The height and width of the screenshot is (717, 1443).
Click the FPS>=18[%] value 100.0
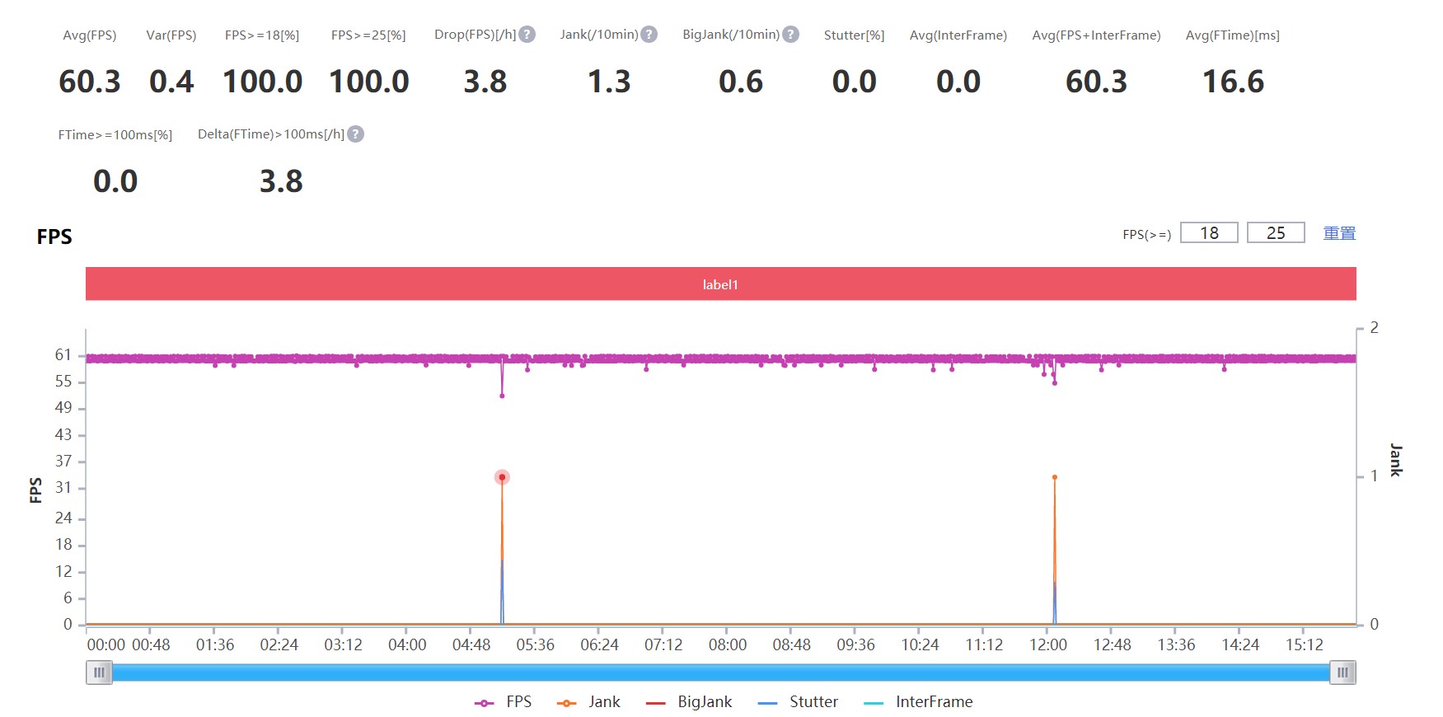click(262, 82)
